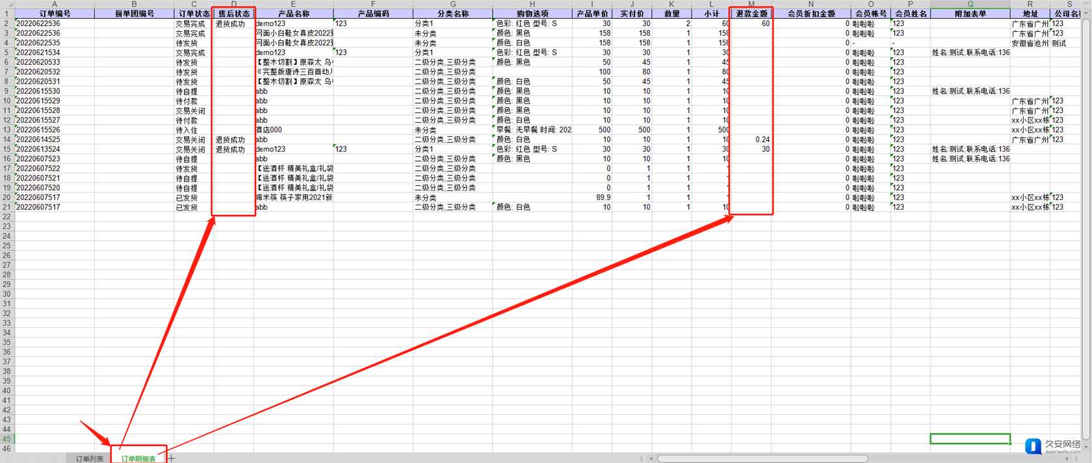Click the horizontal scrollbar right arrow
Viewport: 1092px width, 463px height.
(1067, 458)
